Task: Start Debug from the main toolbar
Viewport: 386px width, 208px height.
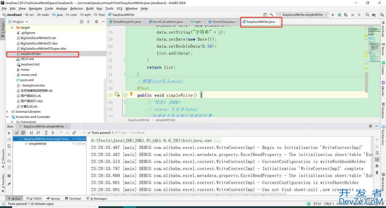Action: [340, 15]
